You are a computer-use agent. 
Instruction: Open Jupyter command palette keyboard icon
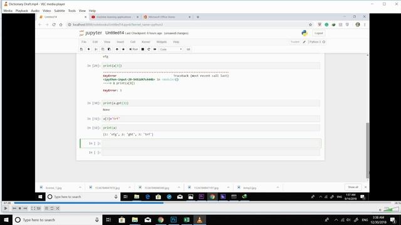(x=188, y=49)
